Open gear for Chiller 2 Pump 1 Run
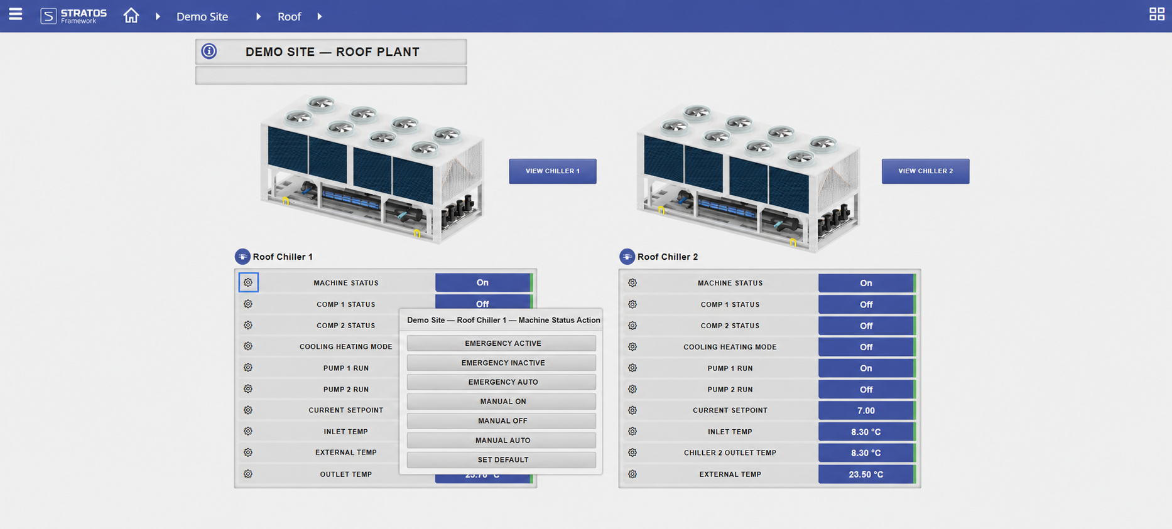This screenshot has height=529, width=1172. click(x=632, y=368)
